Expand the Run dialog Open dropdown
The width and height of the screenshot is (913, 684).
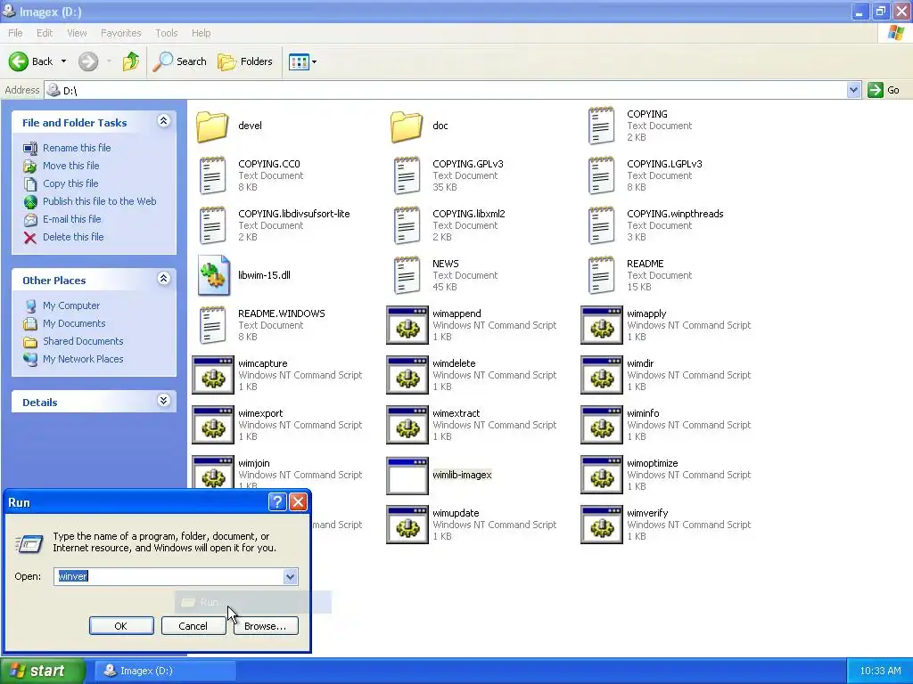tap(290, 576)
